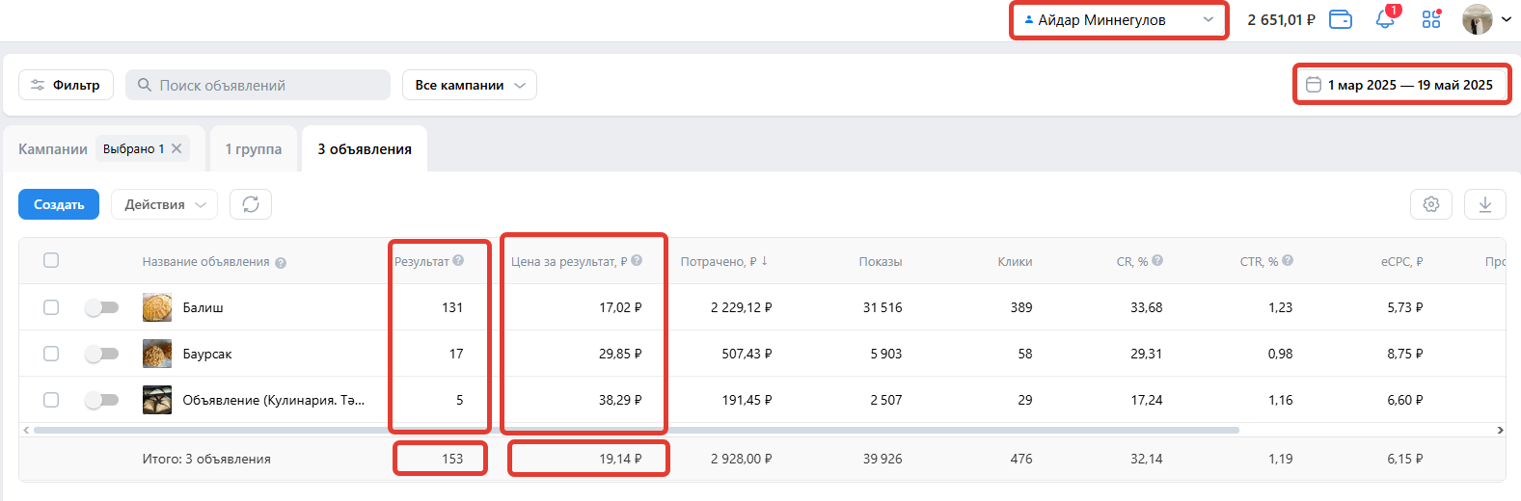This screenshot has width=1521, height=501.
Task: Click the download report icon
Action: point(1485,204)
